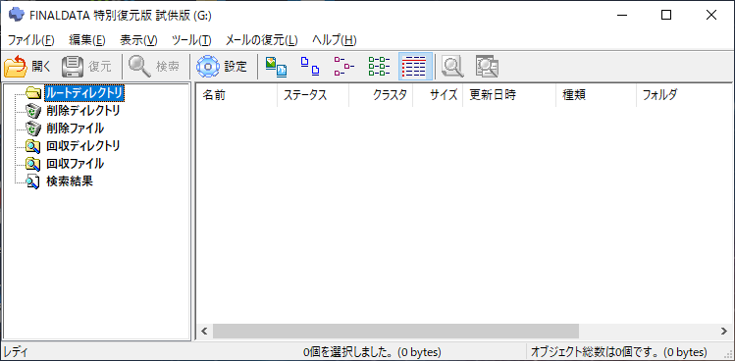Click the horizontal scrollbar left arrow
Screen dimensions: 735x361
(204, 331)
